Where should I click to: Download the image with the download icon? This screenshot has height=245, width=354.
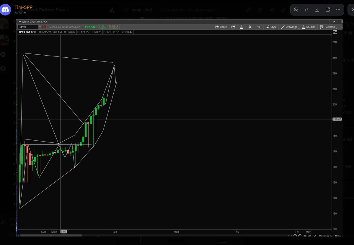coord(317,10)
